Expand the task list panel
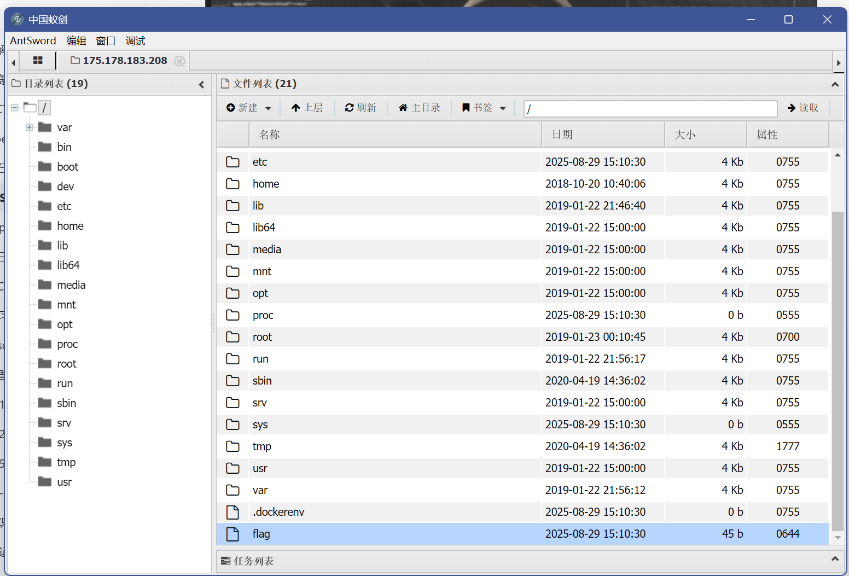 tap(834, 559)
